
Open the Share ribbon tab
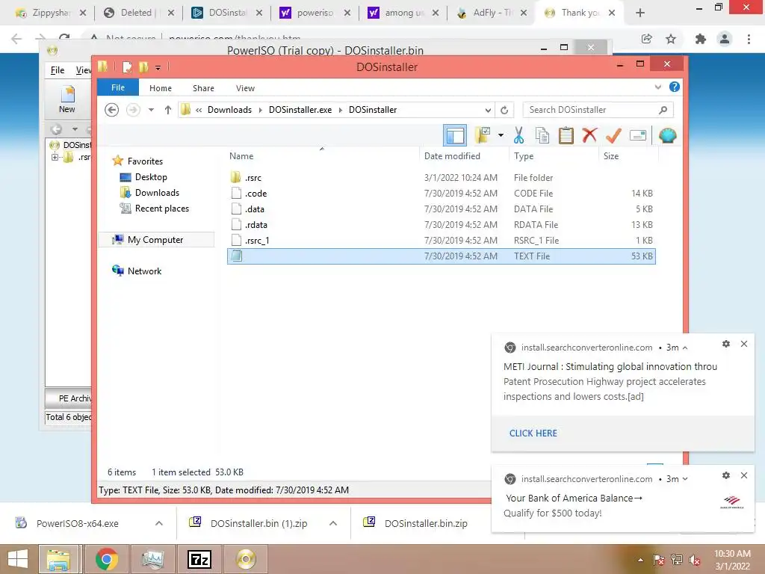(203, 88)
